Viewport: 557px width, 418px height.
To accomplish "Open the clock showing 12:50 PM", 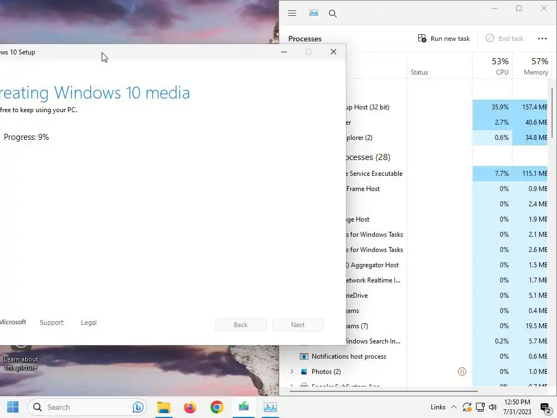I will (x=517, y=407).
